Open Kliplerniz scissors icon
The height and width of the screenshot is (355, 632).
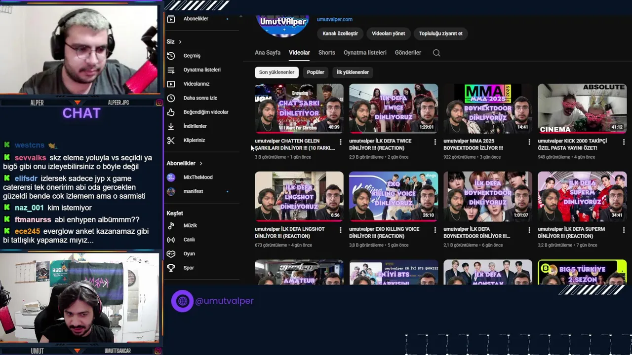[171, 141]
